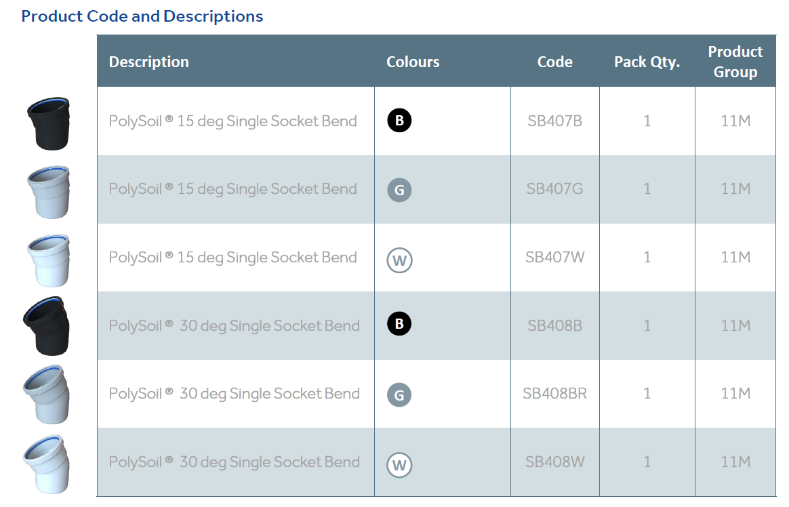Click the white W colour icon for SB407W
Viewport: 789px width, 507px height.
(399, 260)
